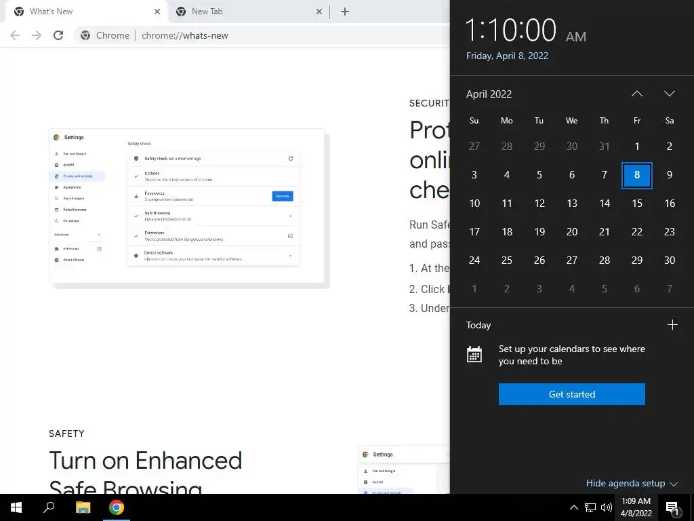
Task: Select May 7 in the calendar
Action: click(x=669, y=289)
